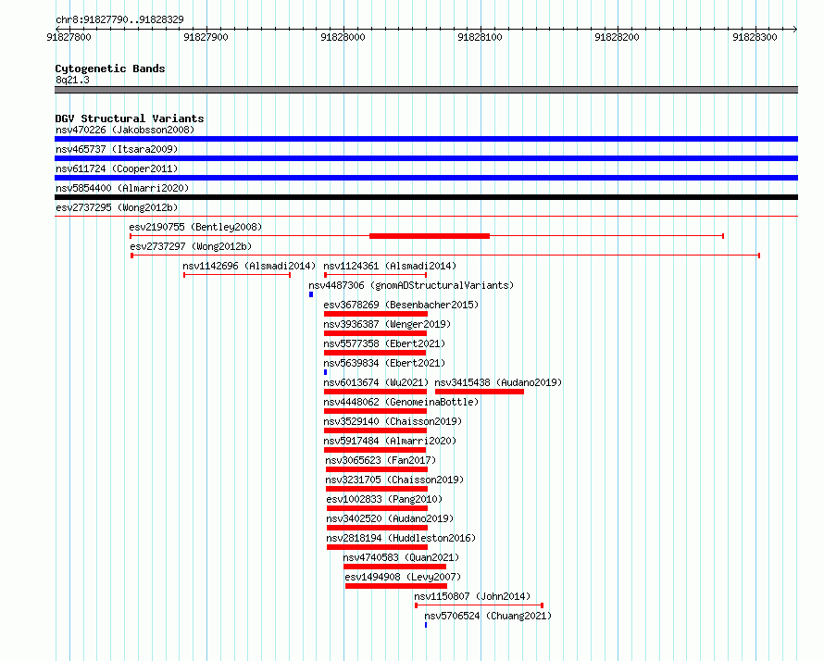This screenshot has width=824, height=661.
Task: Click the nsv1124361 (Alsmadi2014) label
Action: tap(390, 266)
